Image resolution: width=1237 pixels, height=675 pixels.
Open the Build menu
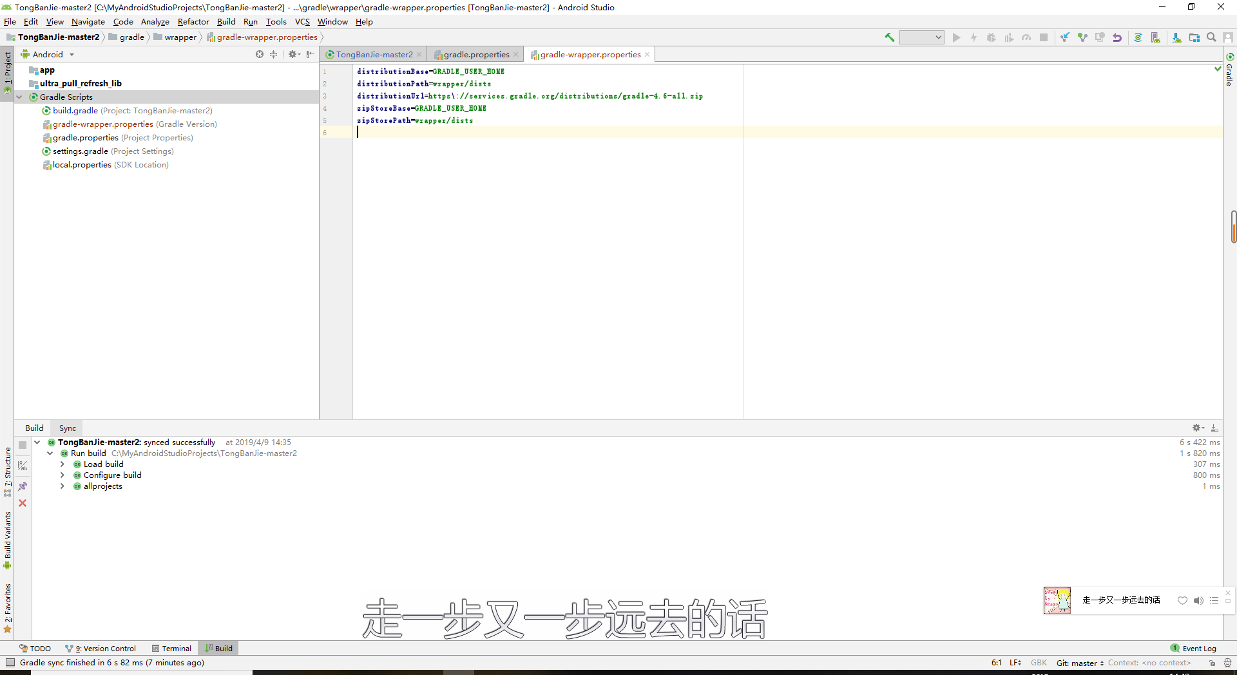click(226, 21)
